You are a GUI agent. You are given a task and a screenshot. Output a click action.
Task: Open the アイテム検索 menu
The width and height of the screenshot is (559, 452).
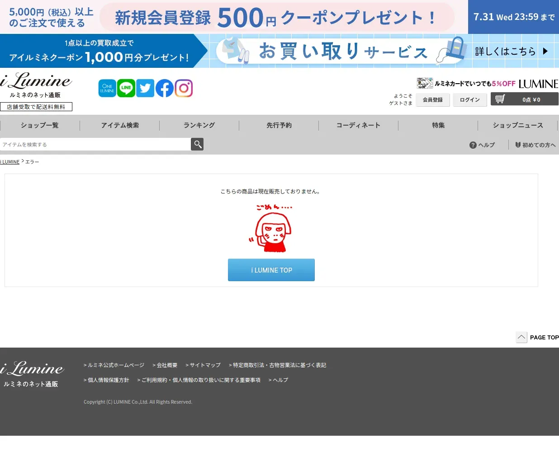[x=120, y=125]
